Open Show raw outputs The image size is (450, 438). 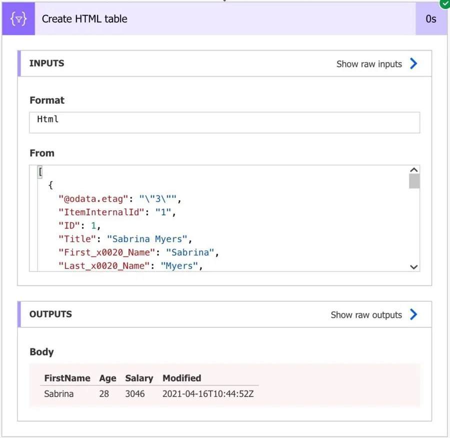pyautogui.click(x=366, y=315)
